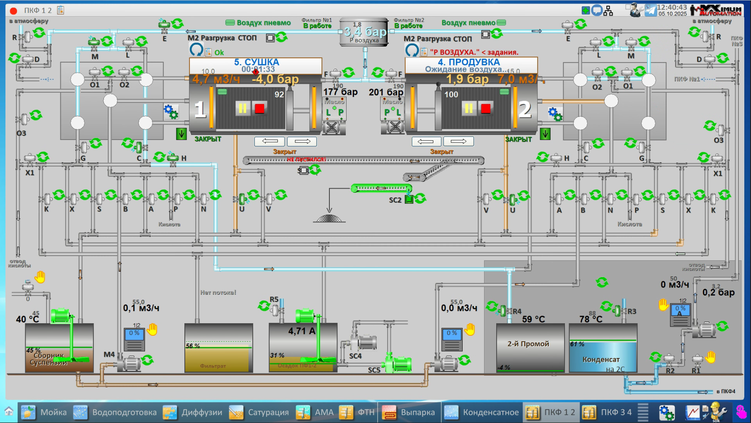Image resolution: width=751 pixels, height=423 pixels.
Task: Click the green SC2 conveyor indicator square
Action: click(x=409, y=200)
